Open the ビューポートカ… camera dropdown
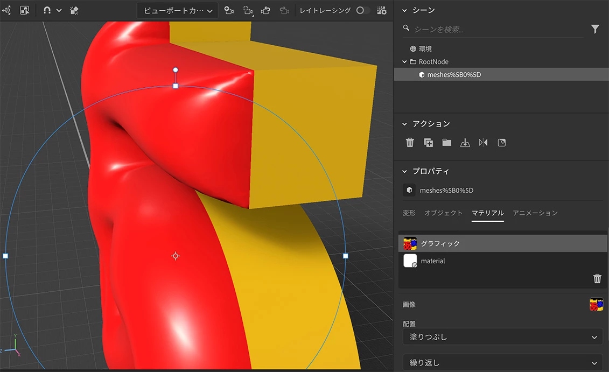 (178, 10)
